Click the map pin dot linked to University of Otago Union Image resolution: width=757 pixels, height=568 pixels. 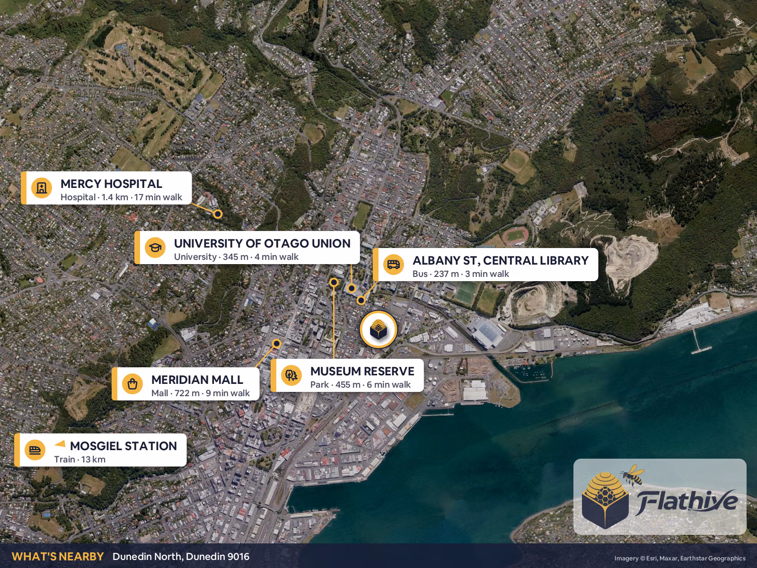352,288
